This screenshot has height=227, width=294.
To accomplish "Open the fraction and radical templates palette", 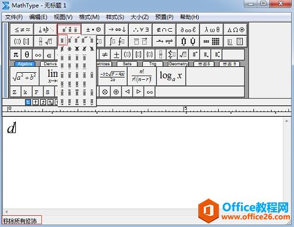I will coord(46,41).
